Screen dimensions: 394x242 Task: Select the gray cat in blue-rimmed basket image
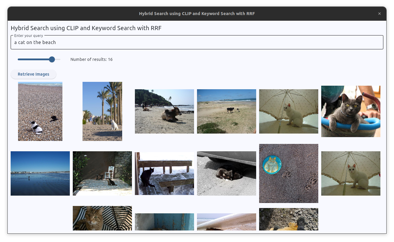click(351, 111)
